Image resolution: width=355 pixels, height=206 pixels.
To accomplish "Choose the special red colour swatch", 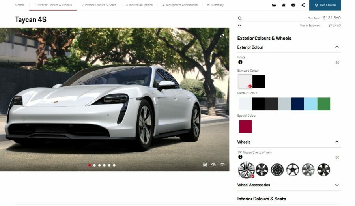I will coord(245,126).
